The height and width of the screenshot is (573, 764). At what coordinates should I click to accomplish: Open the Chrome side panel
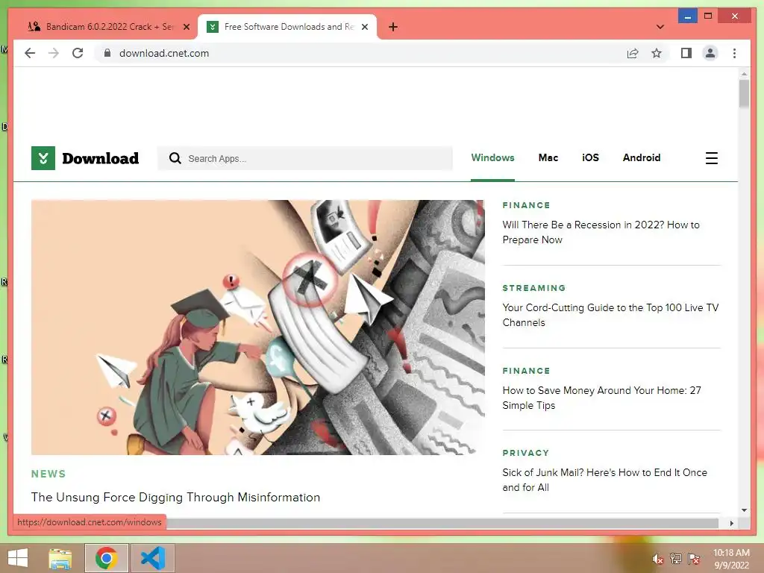point(686,53)
